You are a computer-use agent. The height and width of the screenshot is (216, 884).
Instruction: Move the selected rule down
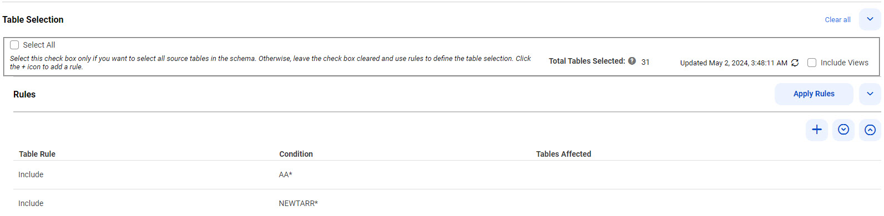coord(843,130)
